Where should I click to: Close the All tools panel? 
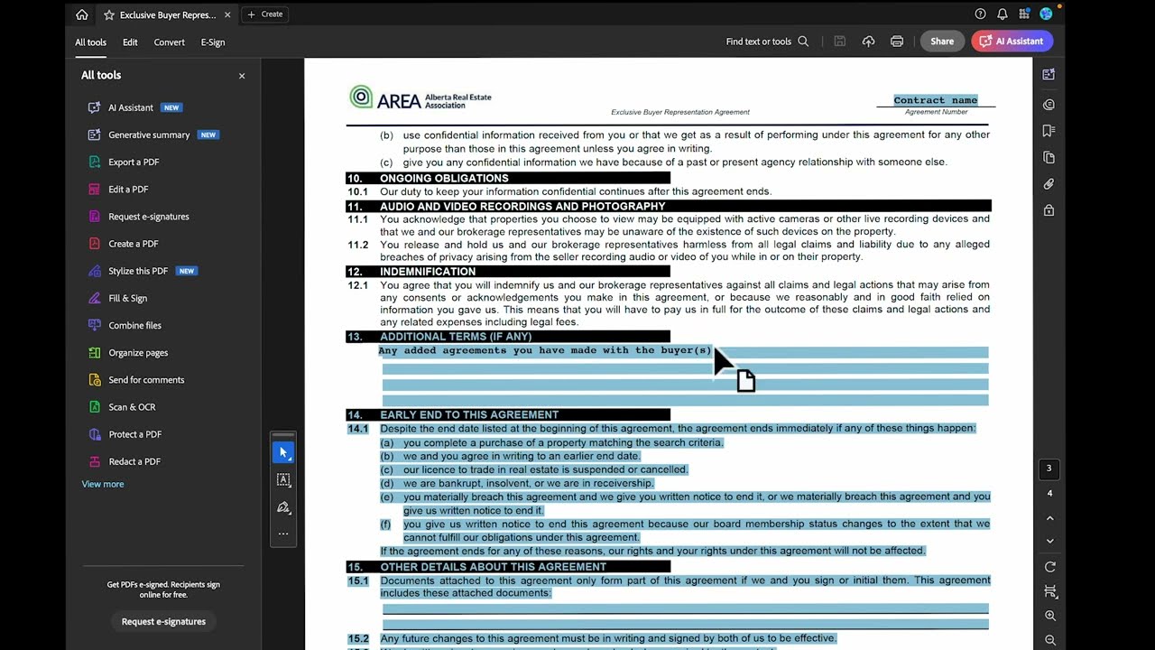(x=242, y=76)
